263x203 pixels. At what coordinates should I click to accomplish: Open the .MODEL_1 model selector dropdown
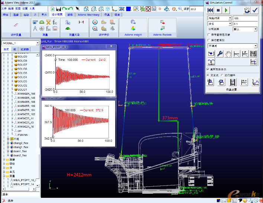pos(38,43)
